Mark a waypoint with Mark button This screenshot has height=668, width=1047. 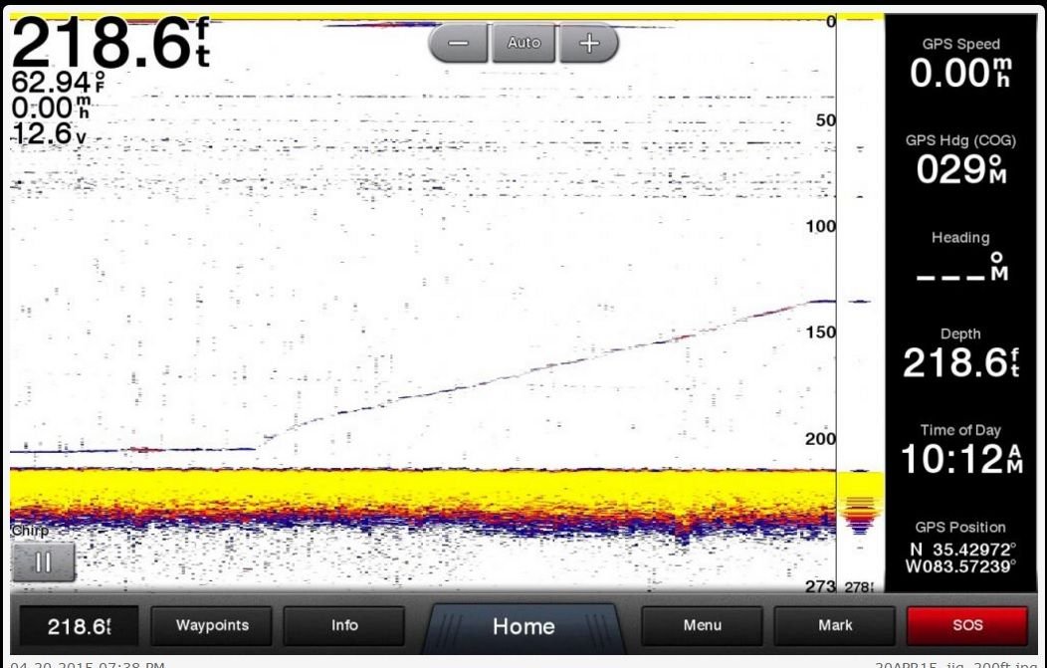835,626
